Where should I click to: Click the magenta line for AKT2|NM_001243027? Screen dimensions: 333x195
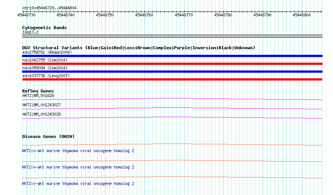click(x=172, y=108)
